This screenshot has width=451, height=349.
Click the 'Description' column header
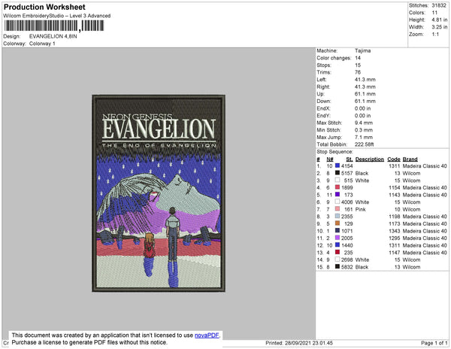(x=370, y=159)
